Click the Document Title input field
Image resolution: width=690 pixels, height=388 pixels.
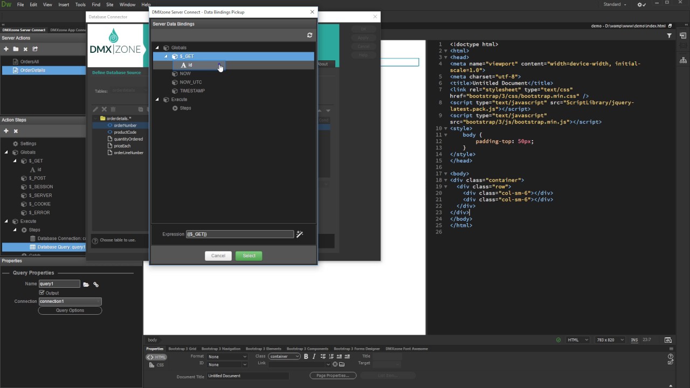pos(248,376)
